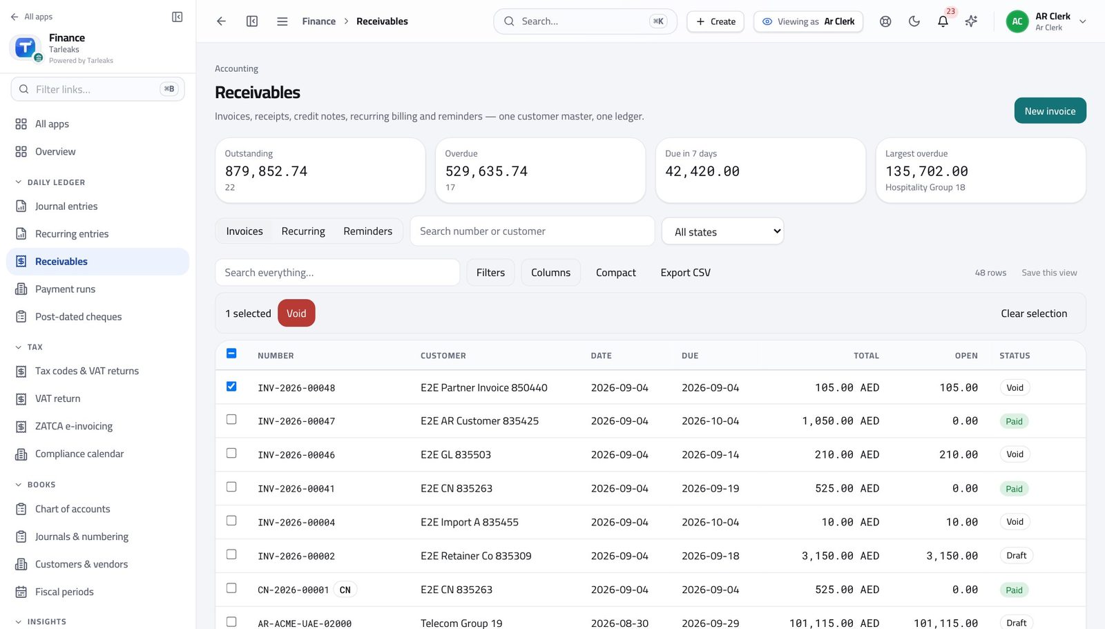Image resolution: width=1105 pixels, height=629 pixels.
Task: Switch to the Reminders tab
Action: click(x=367, y=231)
